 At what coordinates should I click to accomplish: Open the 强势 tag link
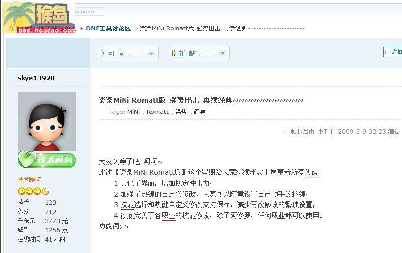tap(181, 112)
